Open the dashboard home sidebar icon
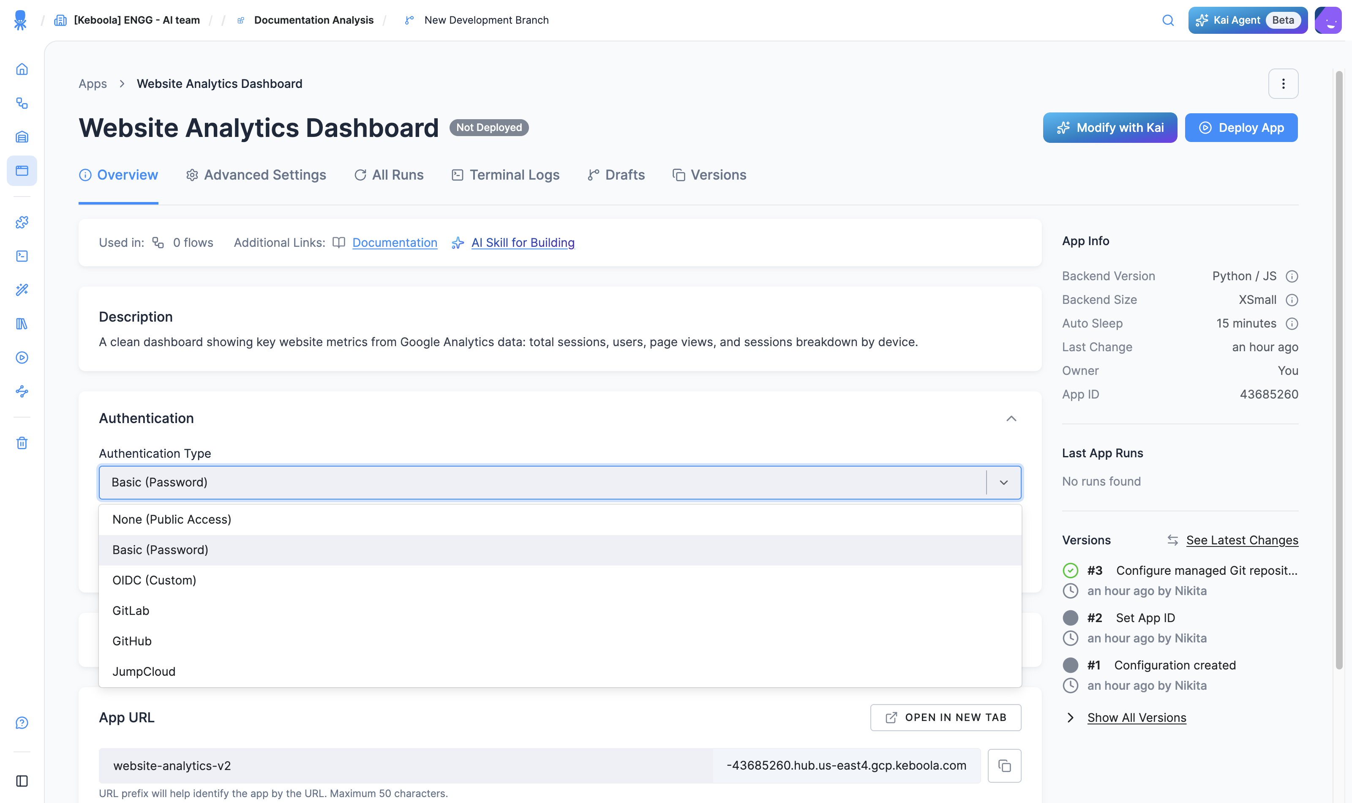Viewport: 1352px width, 803px height. [22, 69]
